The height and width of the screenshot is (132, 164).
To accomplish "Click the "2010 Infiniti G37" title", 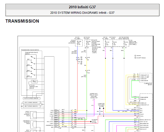I will (x=82, y=7).
